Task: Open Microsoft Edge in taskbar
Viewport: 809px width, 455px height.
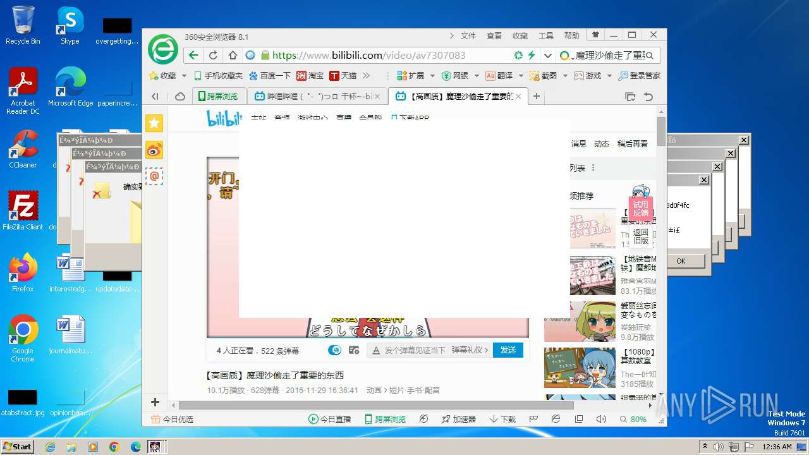Action: [135, 447]
